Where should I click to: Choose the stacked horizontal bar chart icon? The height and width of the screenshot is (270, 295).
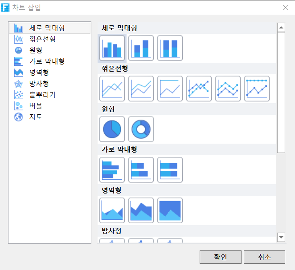(x=141, y=170)
